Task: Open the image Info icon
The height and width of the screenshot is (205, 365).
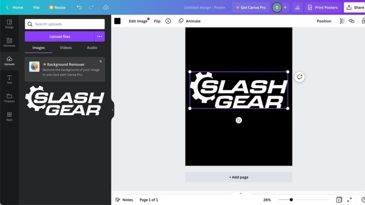Action: click(168, 21)
